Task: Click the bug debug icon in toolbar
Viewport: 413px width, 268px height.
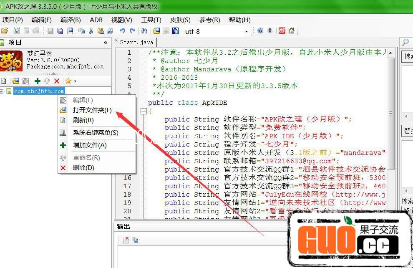Action: coord(270,31)
